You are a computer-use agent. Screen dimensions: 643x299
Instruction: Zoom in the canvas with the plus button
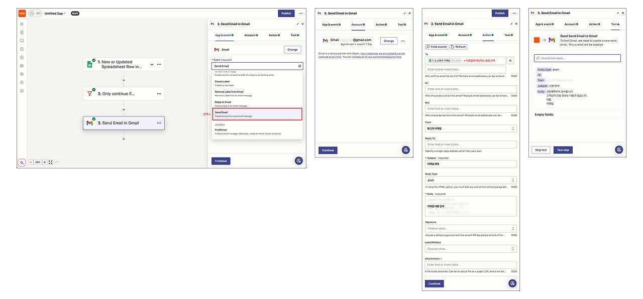[45, 162]
